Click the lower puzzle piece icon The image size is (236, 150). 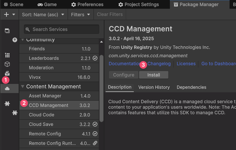click(15, 113)
